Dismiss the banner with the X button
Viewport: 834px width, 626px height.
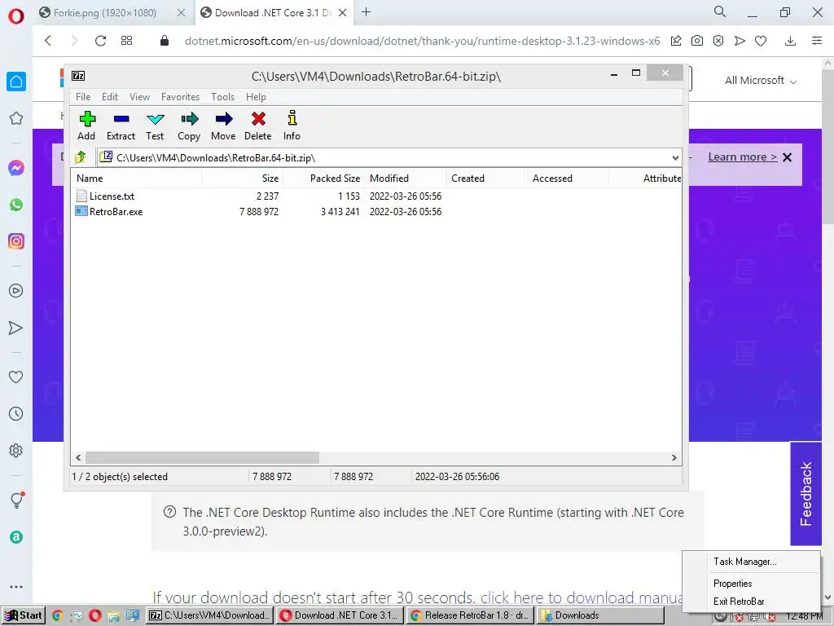tap(788, 157)
